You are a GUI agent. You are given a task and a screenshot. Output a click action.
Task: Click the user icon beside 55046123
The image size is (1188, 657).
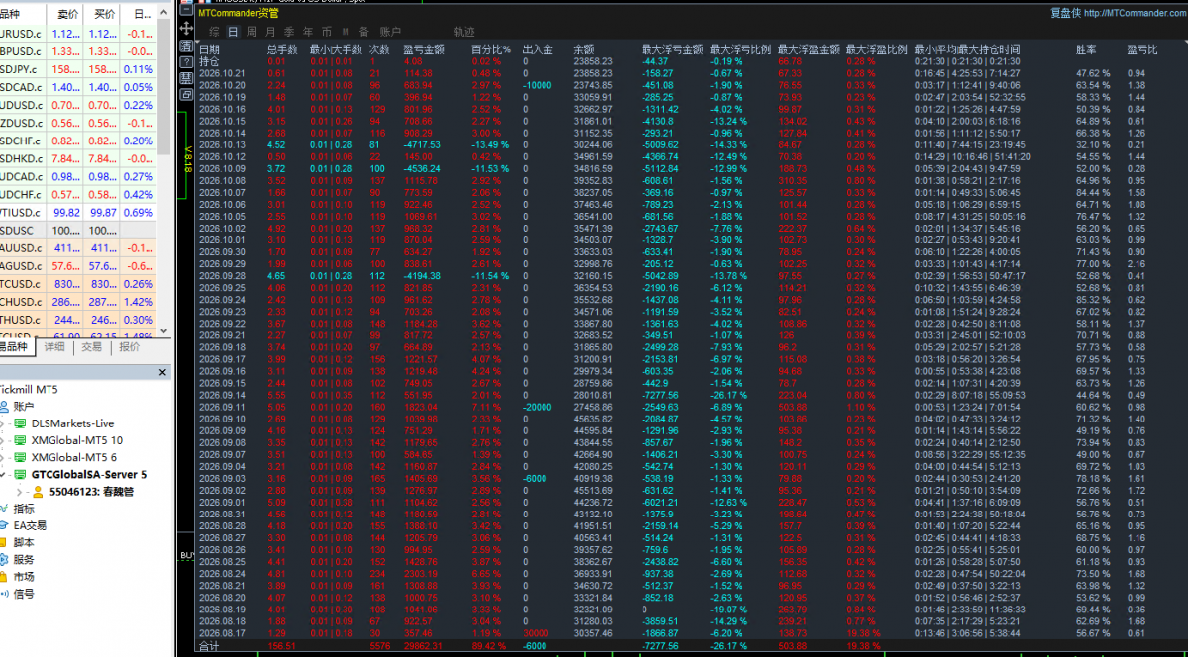[38, 491]
